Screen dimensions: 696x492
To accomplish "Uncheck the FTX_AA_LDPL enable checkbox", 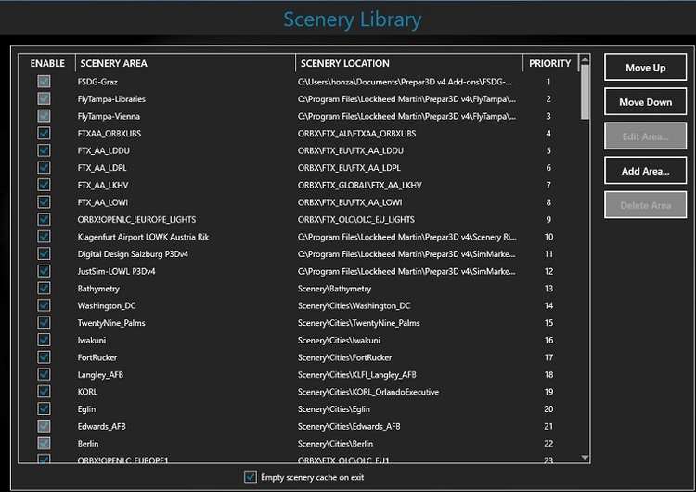I will pyautogui.click(x=44, y=167).
